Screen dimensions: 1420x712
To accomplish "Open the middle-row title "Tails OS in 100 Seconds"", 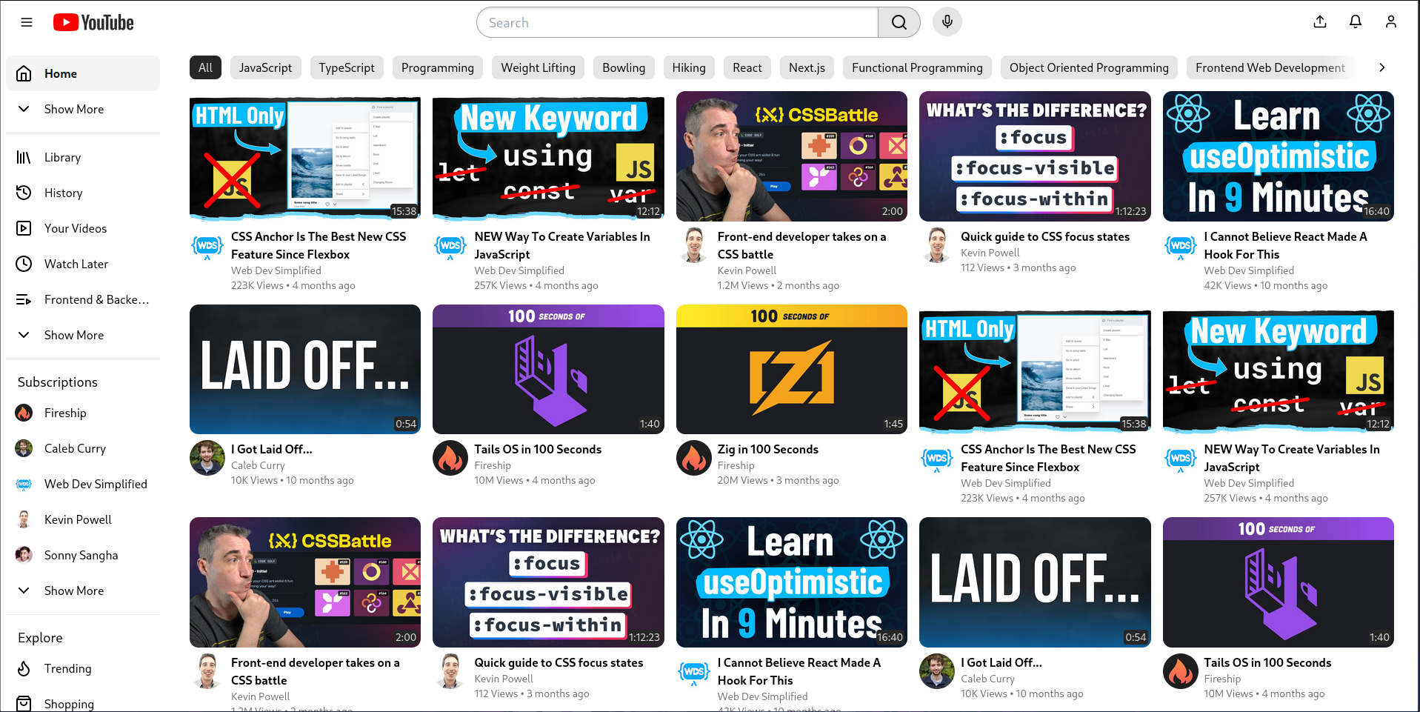I will (x=538, y=449).
